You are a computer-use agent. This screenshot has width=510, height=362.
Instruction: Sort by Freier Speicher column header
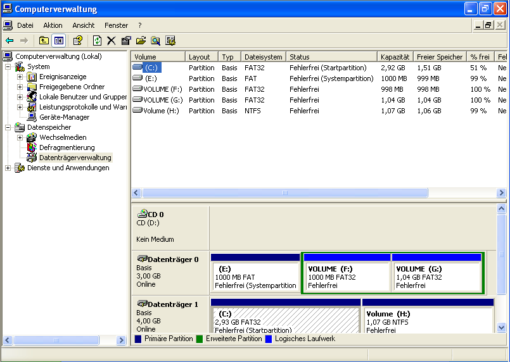pyautogui.click(x=440, y=57)
